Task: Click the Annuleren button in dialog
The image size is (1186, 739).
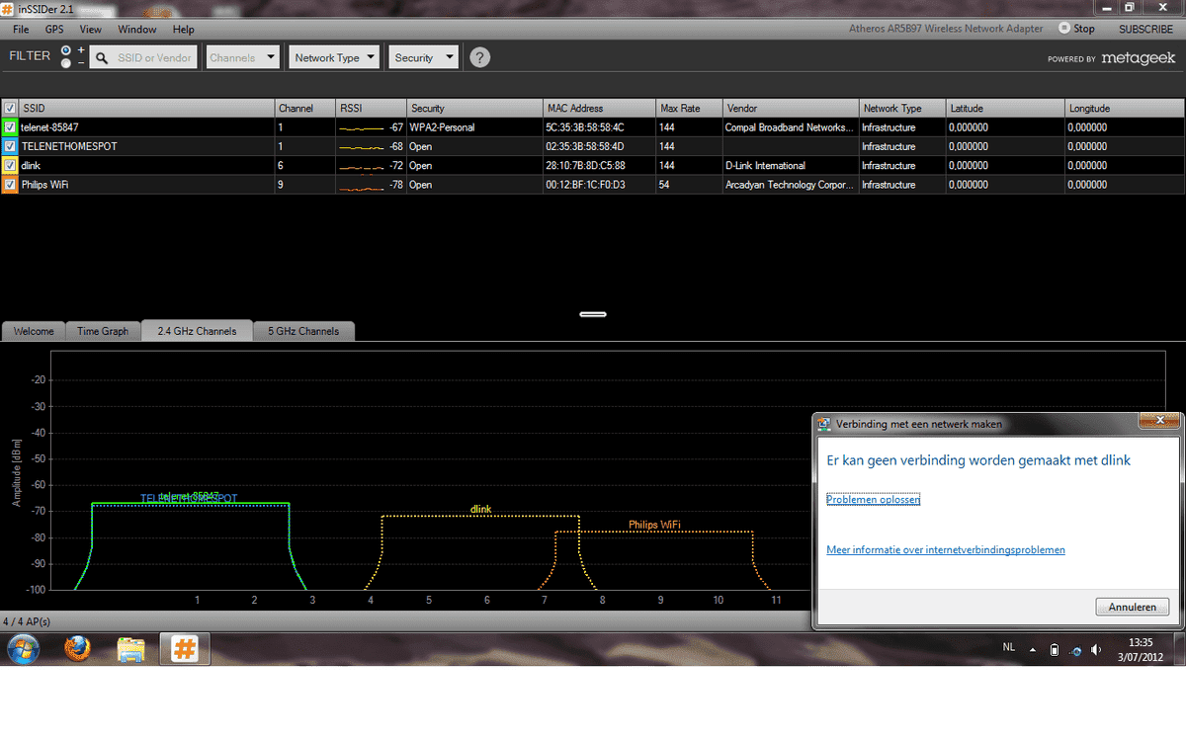Action: (x=1132, y=607)
